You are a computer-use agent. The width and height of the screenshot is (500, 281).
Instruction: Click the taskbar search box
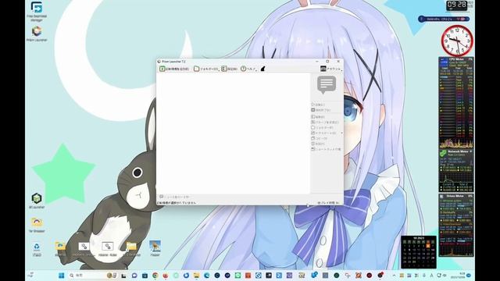pyautogui.click(x=92, y=276)
